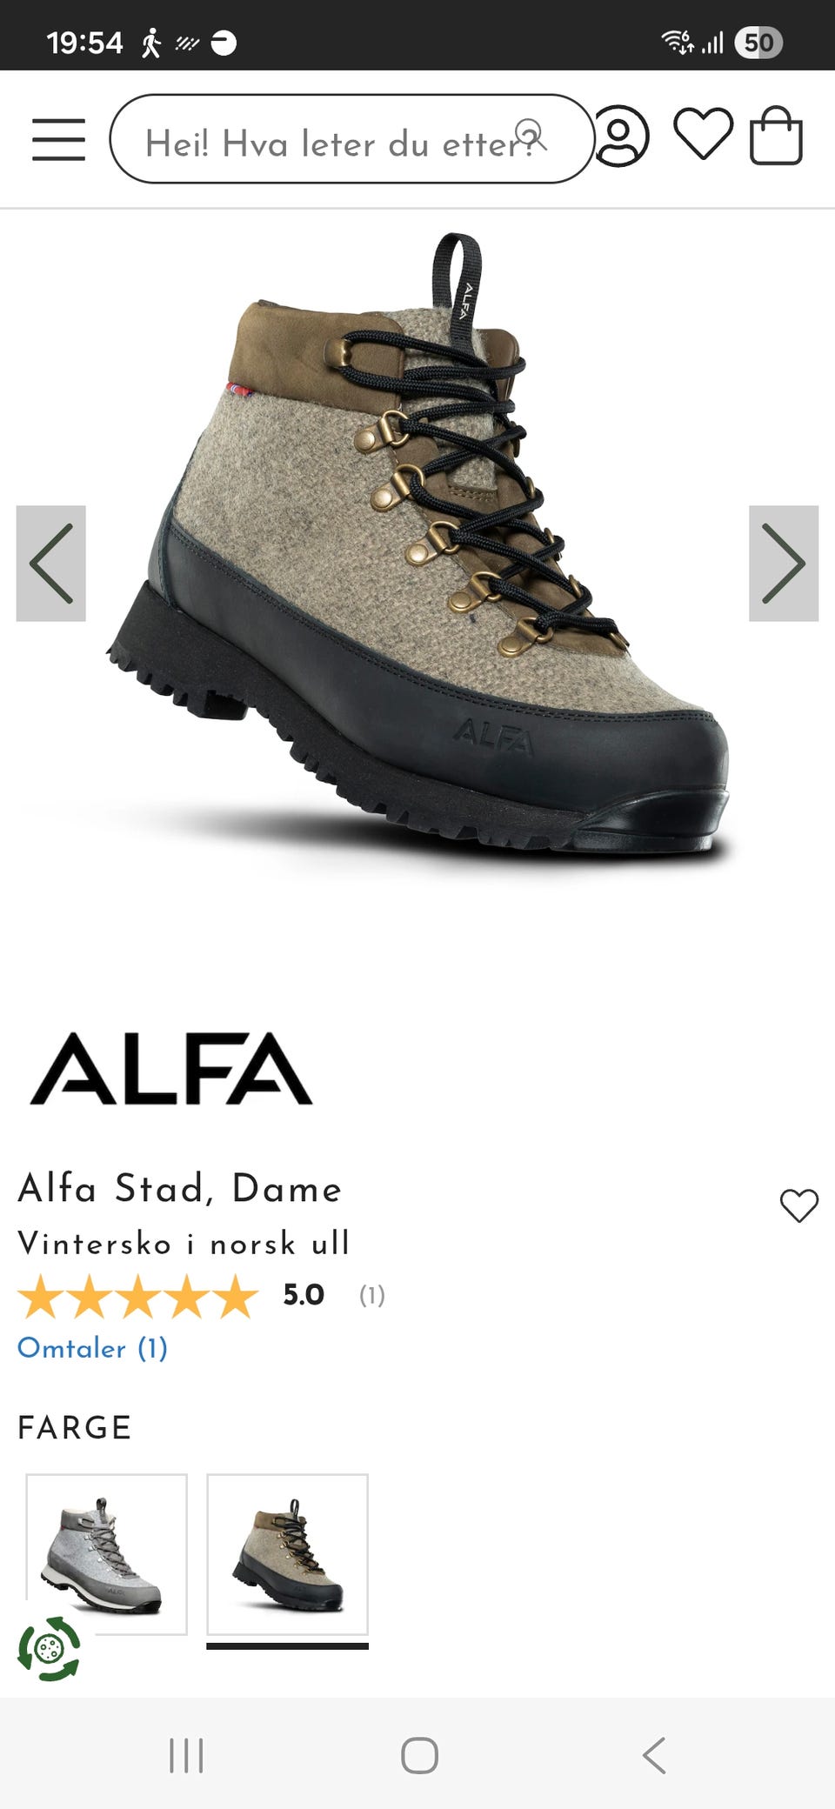Open the Omtaler (1) reviews link
835x1809 pixels.
[x=93, y=1348]
